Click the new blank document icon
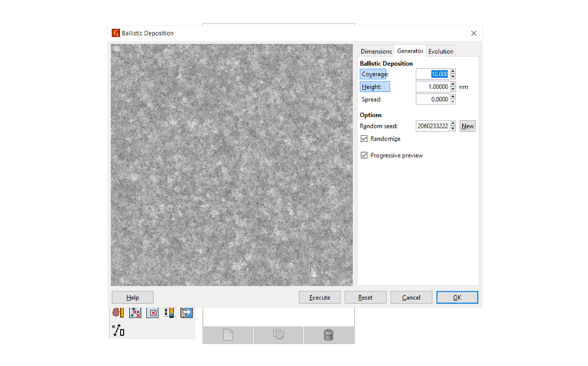Viewport: 588px width, 366px height. tap(227, 335)
